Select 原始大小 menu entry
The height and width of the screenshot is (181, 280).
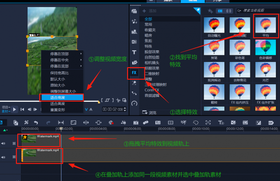tap(62, 85)
